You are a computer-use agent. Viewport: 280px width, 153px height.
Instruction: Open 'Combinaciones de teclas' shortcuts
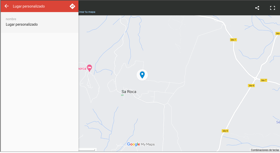(x=265, y=150)
